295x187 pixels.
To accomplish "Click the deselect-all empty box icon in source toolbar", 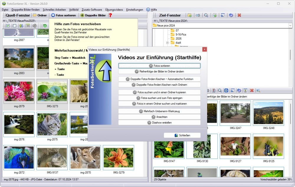I will tap(14, 26).
